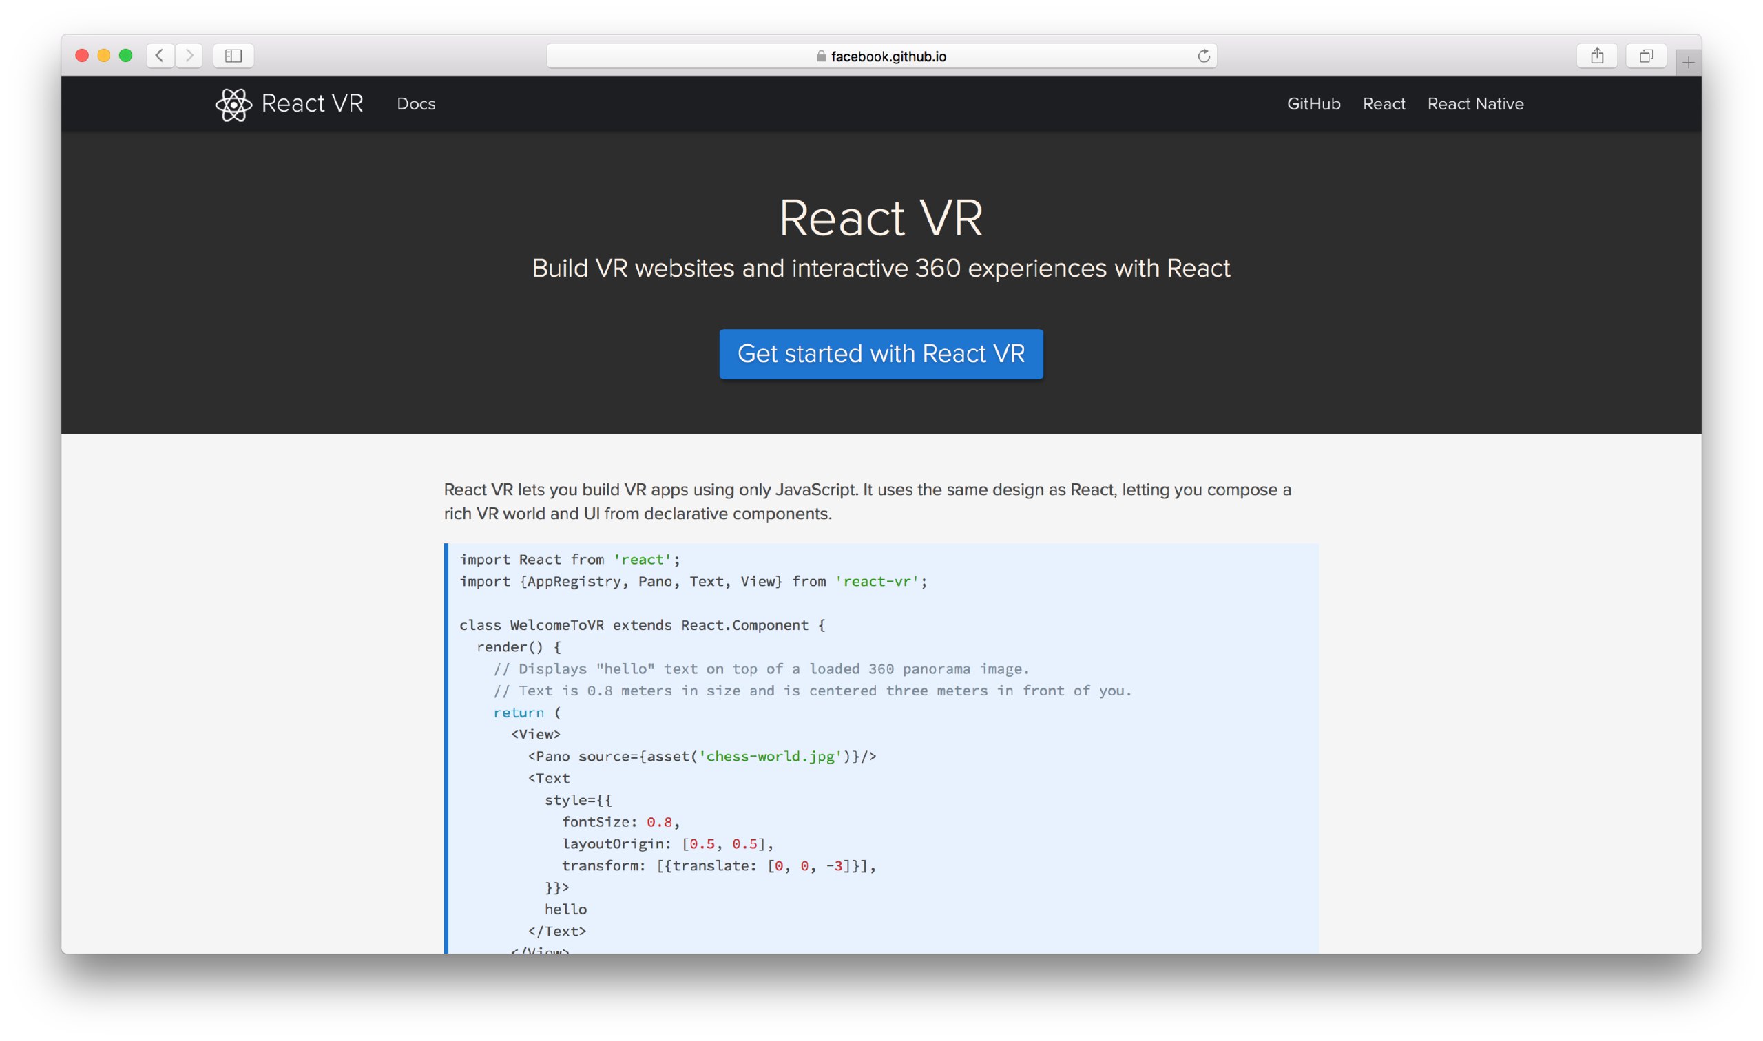1763x1041 pixels.
Task: Click the comment 'Text is 0.8 meters in size'
Action: 813,691
